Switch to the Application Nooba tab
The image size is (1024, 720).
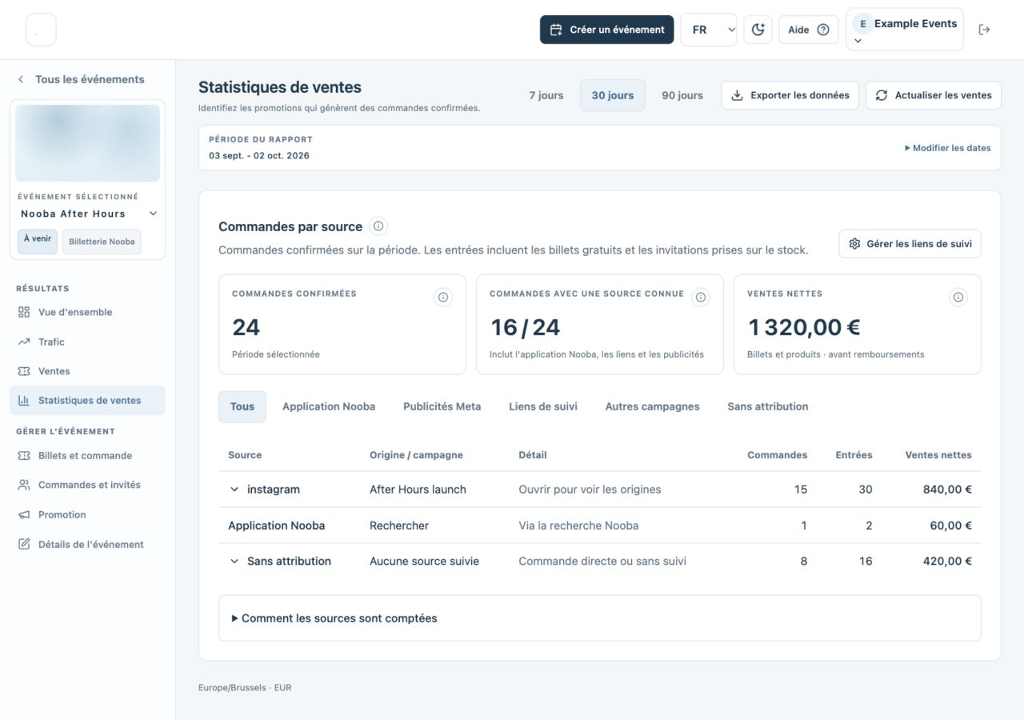(329, 406)
